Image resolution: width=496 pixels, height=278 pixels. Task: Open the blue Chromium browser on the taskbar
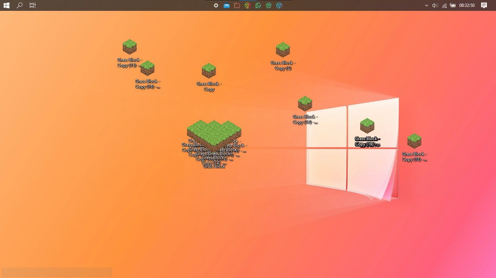pyautogui.click(x=279, y=5)
